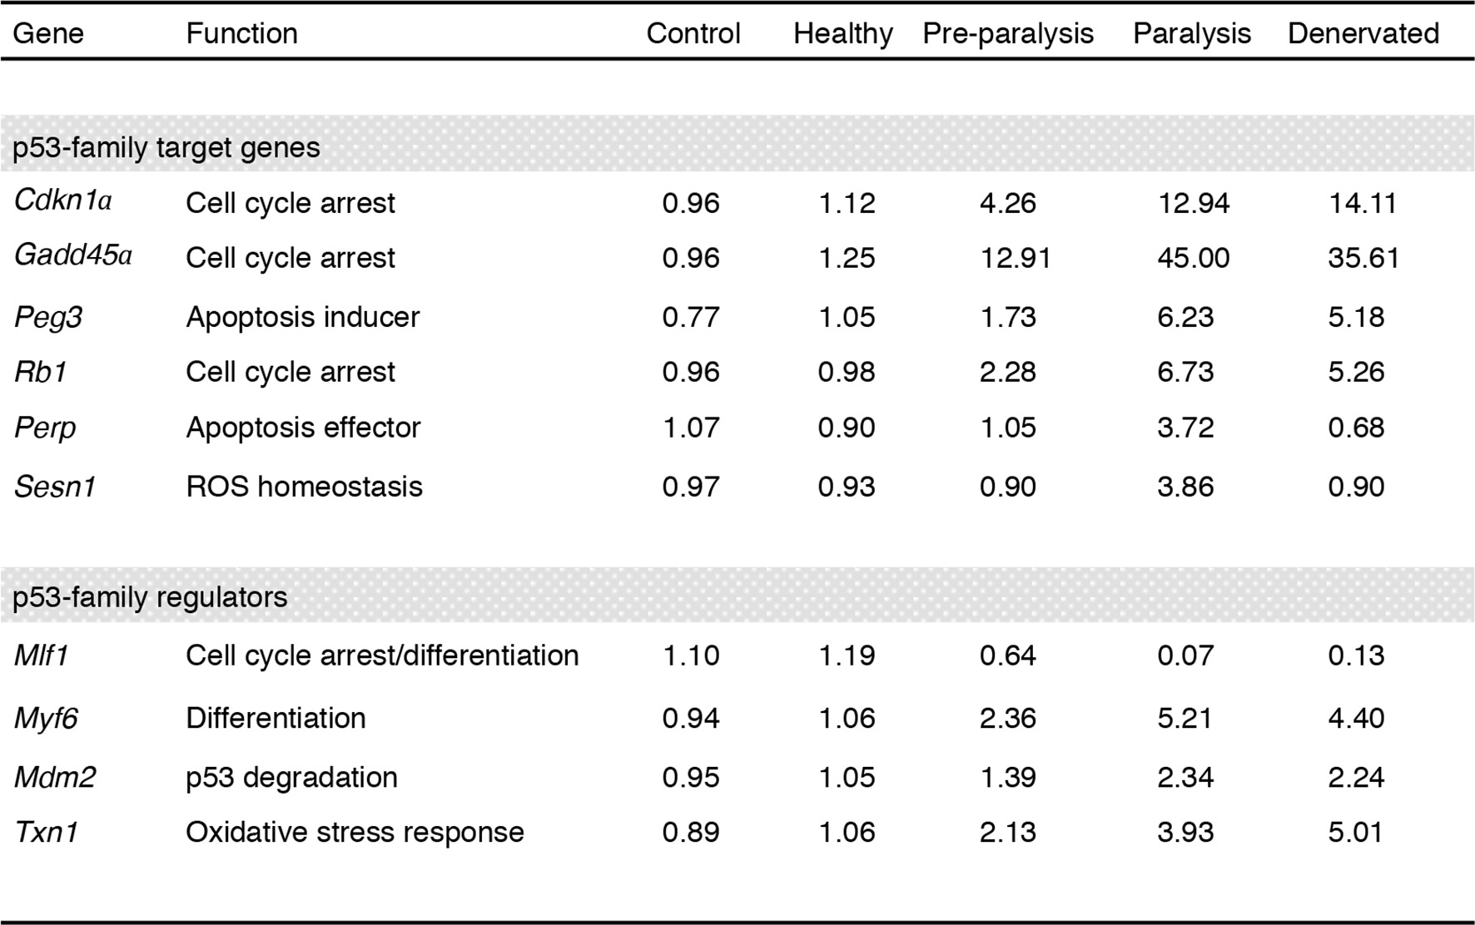Select the Control column header

click(693, 33)
